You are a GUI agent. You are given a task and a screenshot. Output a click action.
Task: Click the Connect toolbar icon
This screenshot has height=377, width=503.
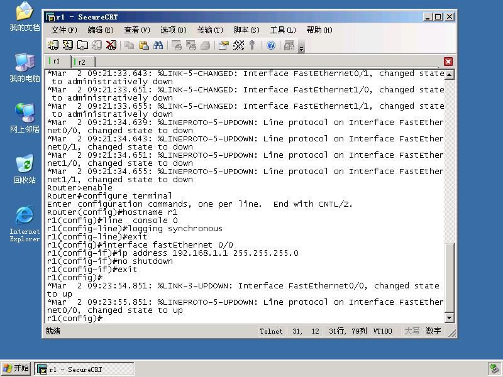[x=53, y=45]
